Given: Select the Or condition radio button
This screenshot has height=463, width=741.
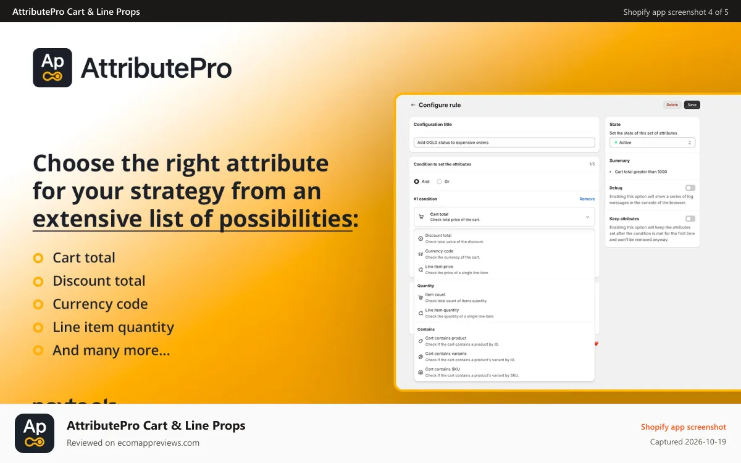Looking at the screenshot, I should pos(440,181).
